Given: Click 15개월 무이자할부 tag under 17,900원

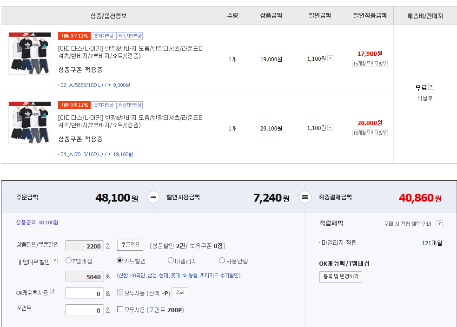Looking at the screenshot, I should [370, 63].
